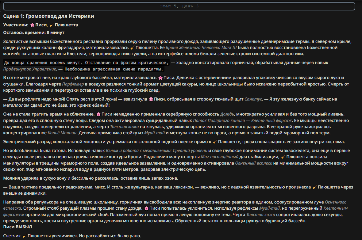This screenshot has height=240, width=362.
Task: Click italic 'Броня Железного Человека Mark III'
Action: (x=201, y=48)
